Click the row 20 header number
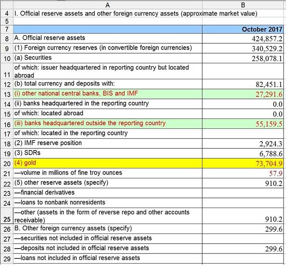Viewport: 286px width, 269px height. point(7,164)
